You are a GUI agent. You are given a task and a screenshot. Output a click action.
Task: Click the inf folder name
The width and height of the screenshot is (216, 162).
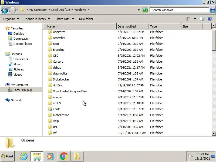click(55, 133)
